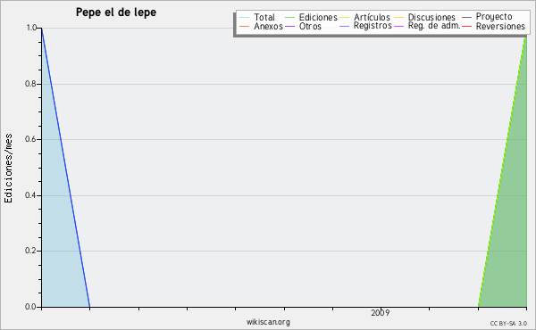Select the 'Reversiones' legend label
536x330 pixels.
pos(500,26)
